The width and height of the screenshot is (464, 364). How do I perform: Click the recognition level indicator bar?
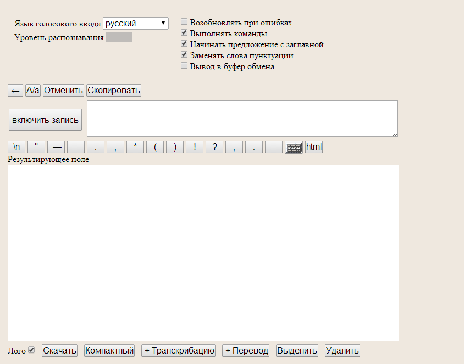point(119,37)
